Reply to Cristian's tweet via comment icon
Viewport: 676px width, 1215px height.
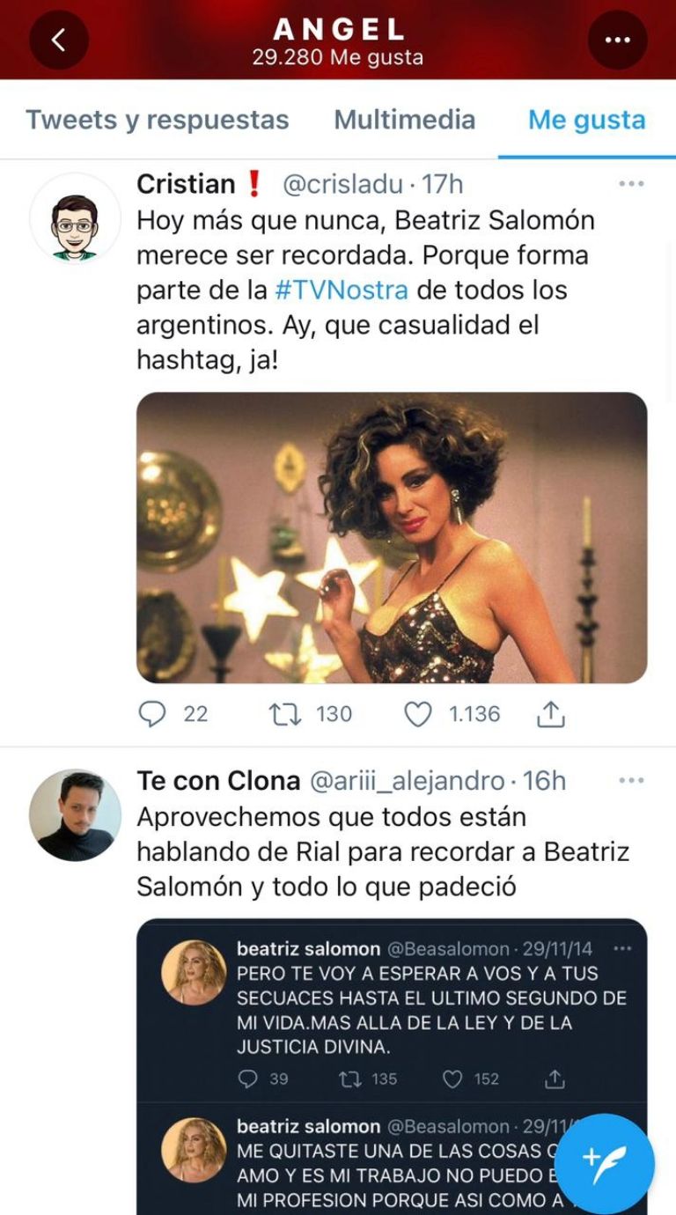click(x=152, y=714)
